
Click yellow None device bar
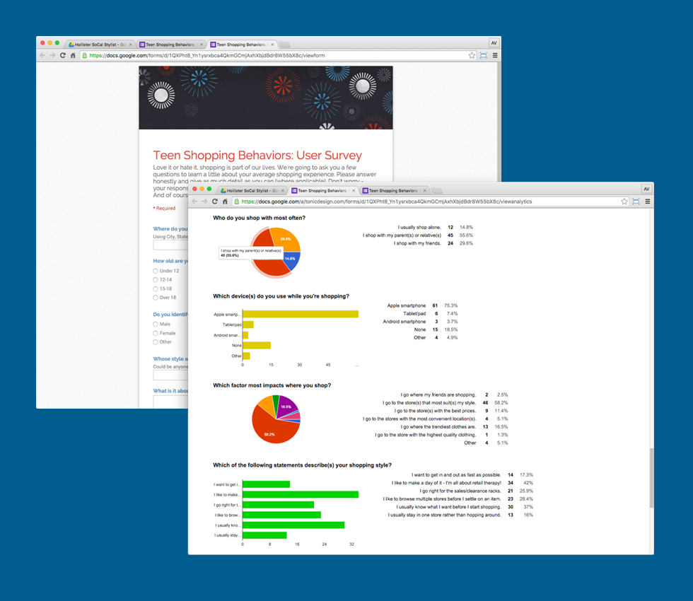(x=257, y=345)
